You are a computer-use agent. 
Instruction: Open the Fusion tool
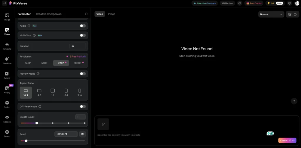(x=7, y=104)
